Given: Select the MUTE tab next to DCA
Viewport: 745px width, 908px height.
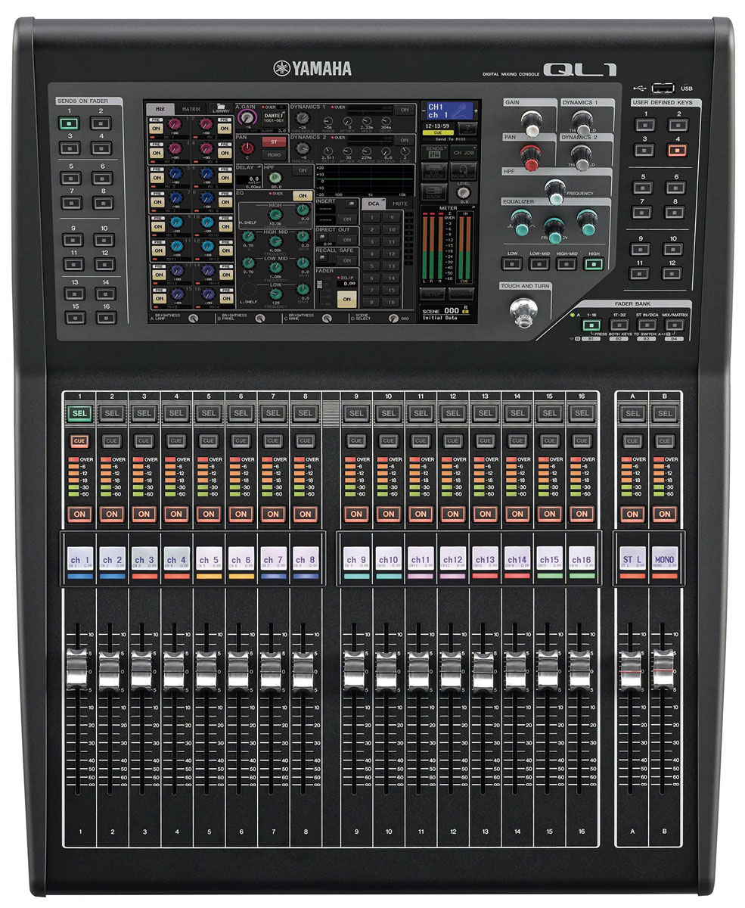Looking at the screenshot, I should pos(399,203).
